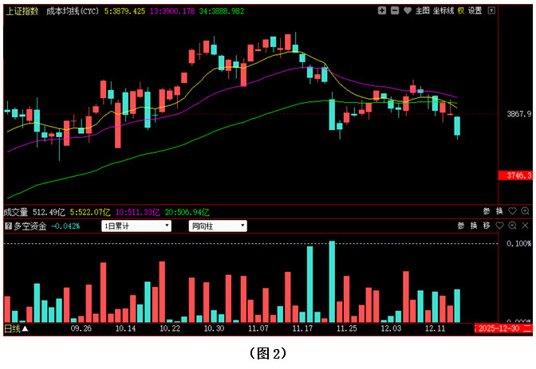
Task: Click the magnifier icon in 成交量 panel header
Action: click(525, 212)
